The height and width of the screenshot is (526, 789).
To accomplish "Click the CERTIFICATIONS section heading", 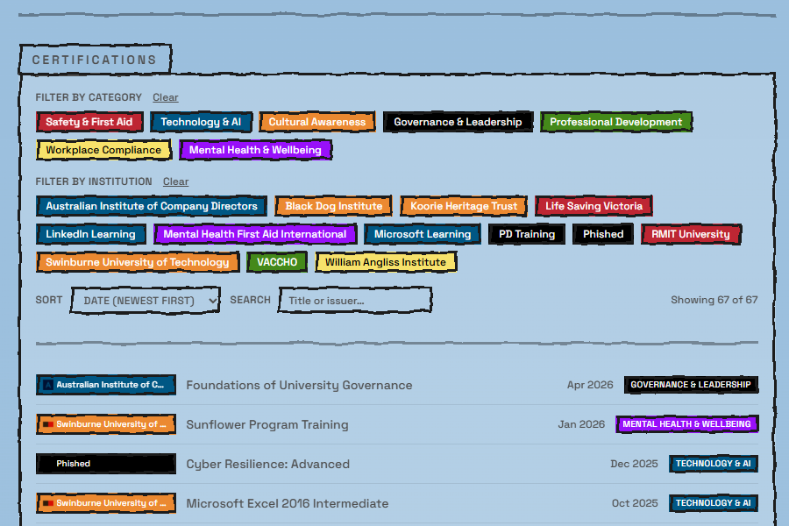I will click(x=95, y=60).
